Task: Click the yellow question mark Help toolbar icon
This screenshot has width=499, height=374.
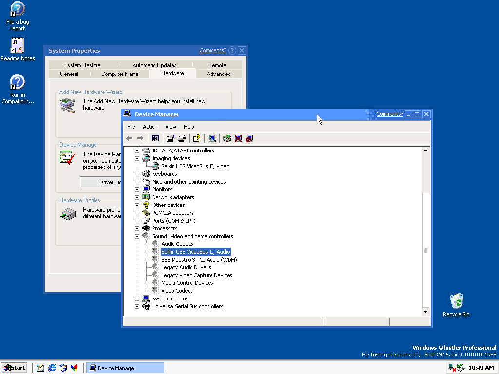Action: [196, 138]
